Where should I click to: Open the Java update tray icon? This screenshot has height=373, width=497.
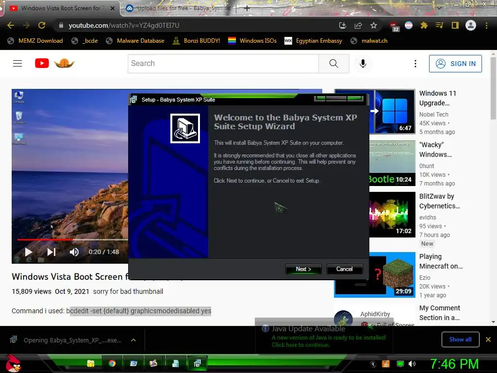(386, 364)
